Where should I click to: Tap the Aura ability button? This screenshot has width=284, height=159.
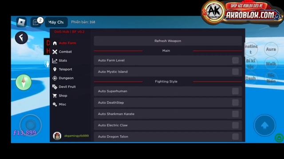point(271,49)
